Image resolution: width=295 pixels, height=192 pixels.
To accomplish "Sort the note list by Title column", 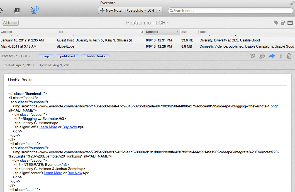I will (97, 32).
